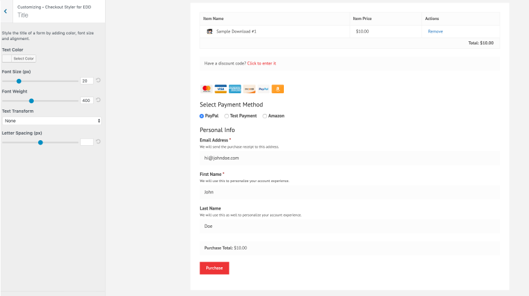
Task: Select the PayPal payment method
Action: (202, 116)
